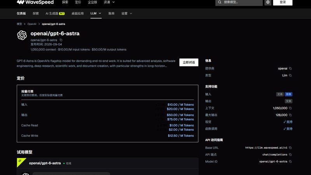This screenshot has width=311, height=175.
Task: Click the openai/gpt-6-astra page title
Action: (x=55, y=33)
